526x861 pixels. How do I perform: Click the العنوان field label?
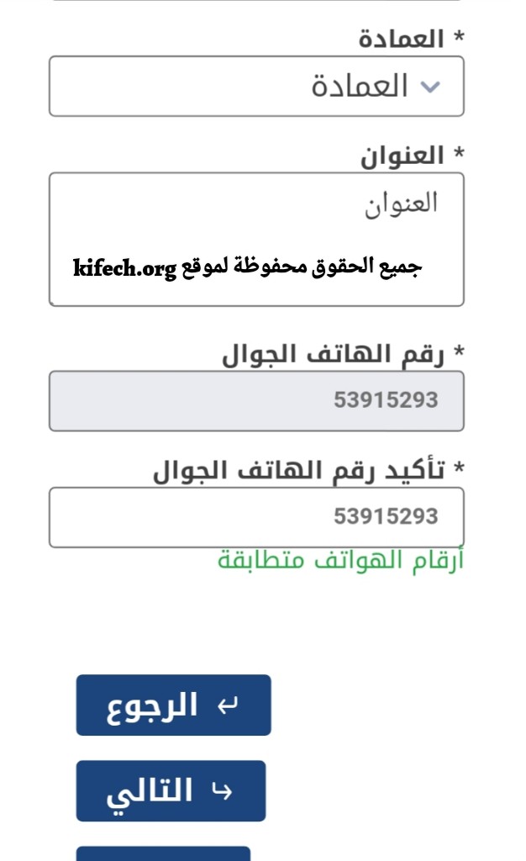[x=402, y=156]
